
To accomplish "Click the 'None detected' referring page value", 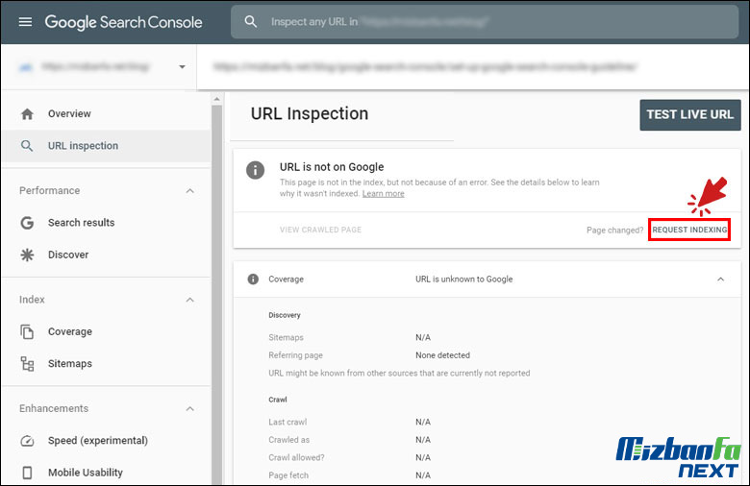I will coord(443,355).
